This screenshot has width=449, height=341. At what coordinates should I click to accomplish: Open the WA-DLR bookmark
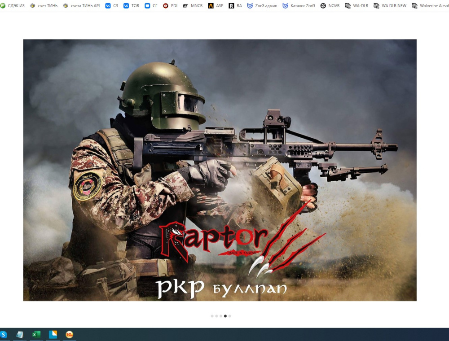click(x=357, y=6)
